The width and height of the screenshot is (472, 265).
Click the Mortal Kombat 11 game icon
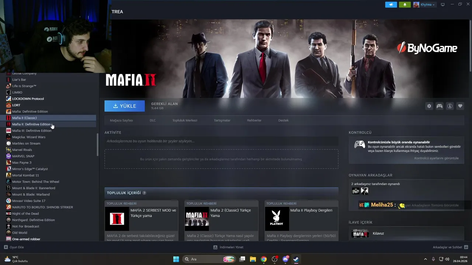(x=8, y=175)
